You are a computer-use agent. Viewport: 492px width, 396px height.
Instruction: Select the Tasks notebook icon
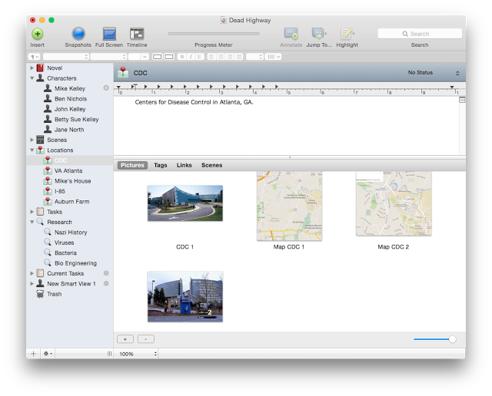point(40,212)
